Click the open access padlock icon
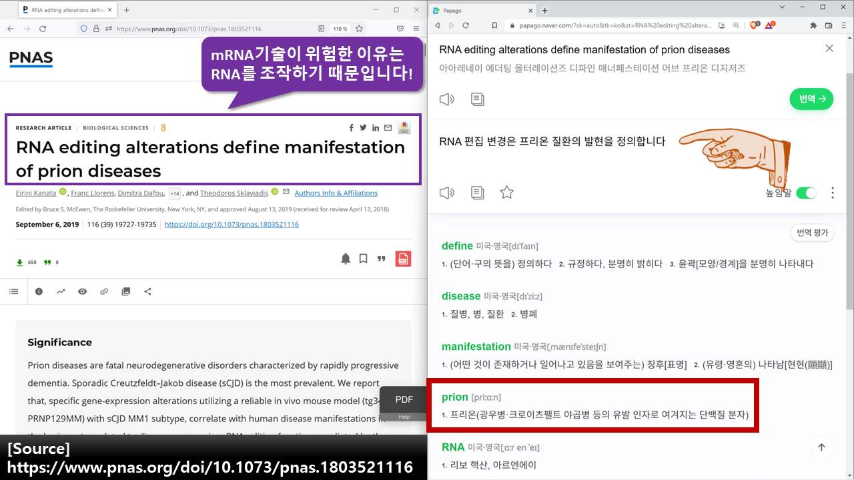The image size is (854, 480). point(163,127)
